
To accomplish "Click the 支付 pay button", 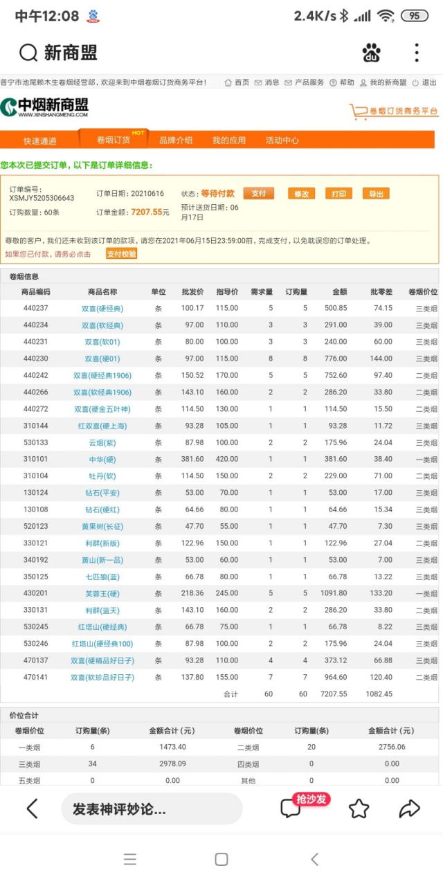I will coord(259,194).
